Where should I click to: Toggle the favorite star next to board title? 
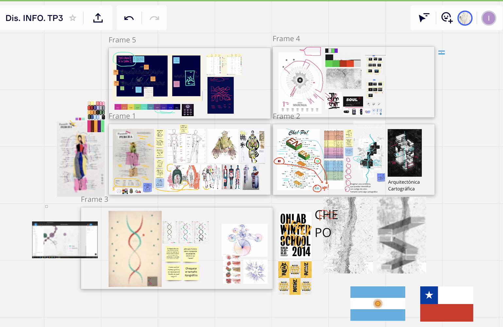pyautogui.click(x=72, y=18)
